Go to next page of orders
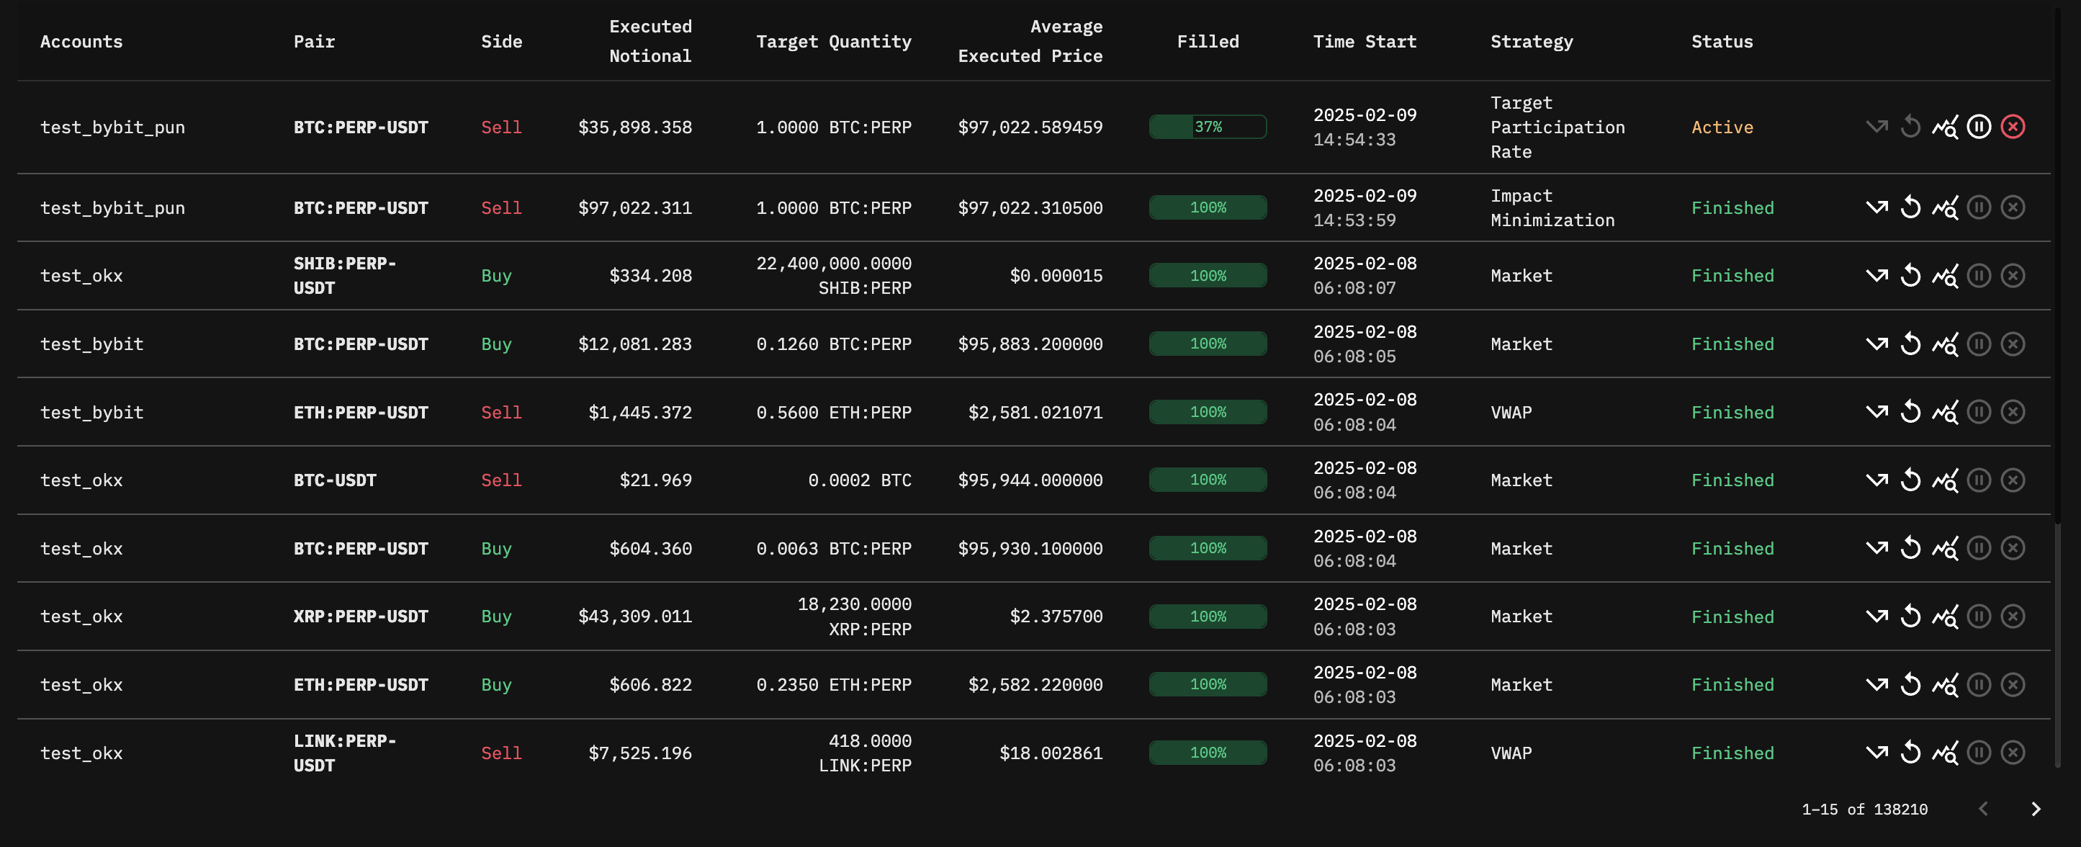2081x847 pixels. click(2036, 809)
